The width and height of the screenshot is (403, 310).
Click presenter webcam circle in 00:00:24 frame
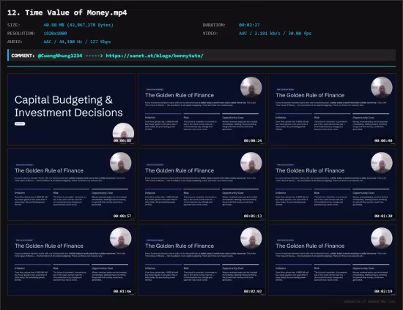(251, 88)
